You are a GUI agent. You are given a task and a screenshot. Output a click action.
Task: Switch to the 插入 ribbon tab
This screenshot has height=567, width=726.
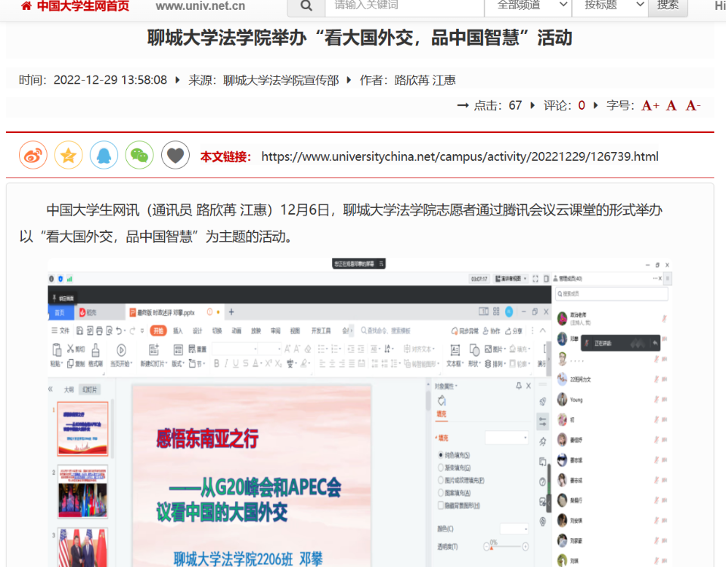tap(178, 331)
